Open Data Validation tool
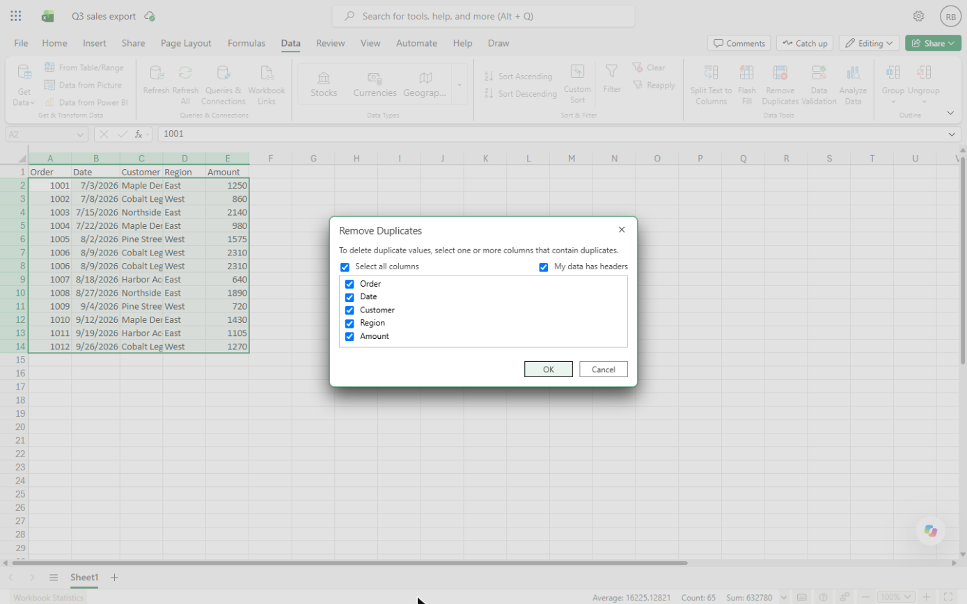Image resolution: width=967 pixels, height=604 pixels. point(819,84)
